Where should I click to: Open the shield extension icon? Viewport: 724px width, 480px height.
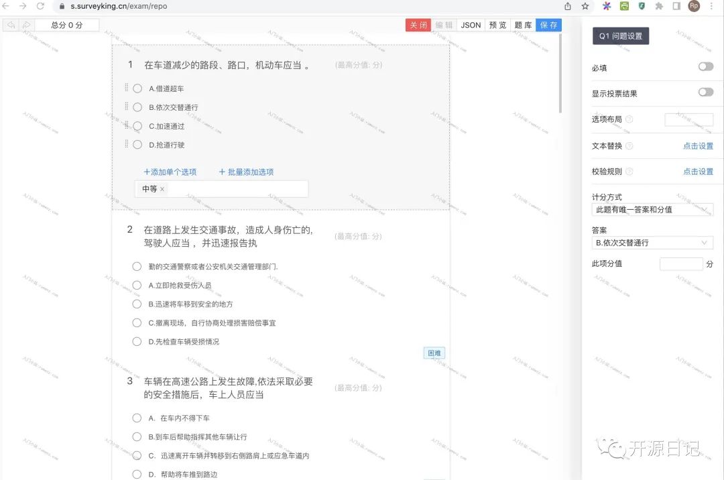click(x=642, y=6)
